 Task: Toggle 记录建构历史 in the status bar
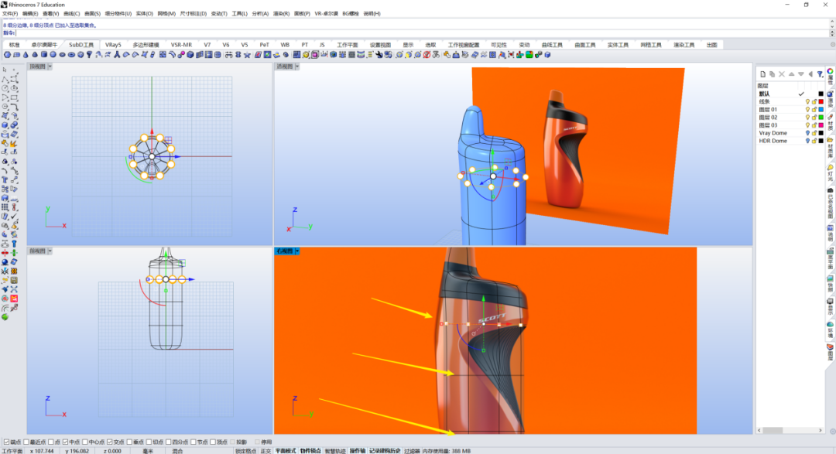385,451
